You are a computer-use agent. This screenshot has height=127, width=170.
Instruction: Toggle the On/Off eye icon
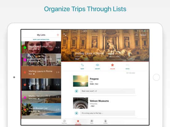97,65
